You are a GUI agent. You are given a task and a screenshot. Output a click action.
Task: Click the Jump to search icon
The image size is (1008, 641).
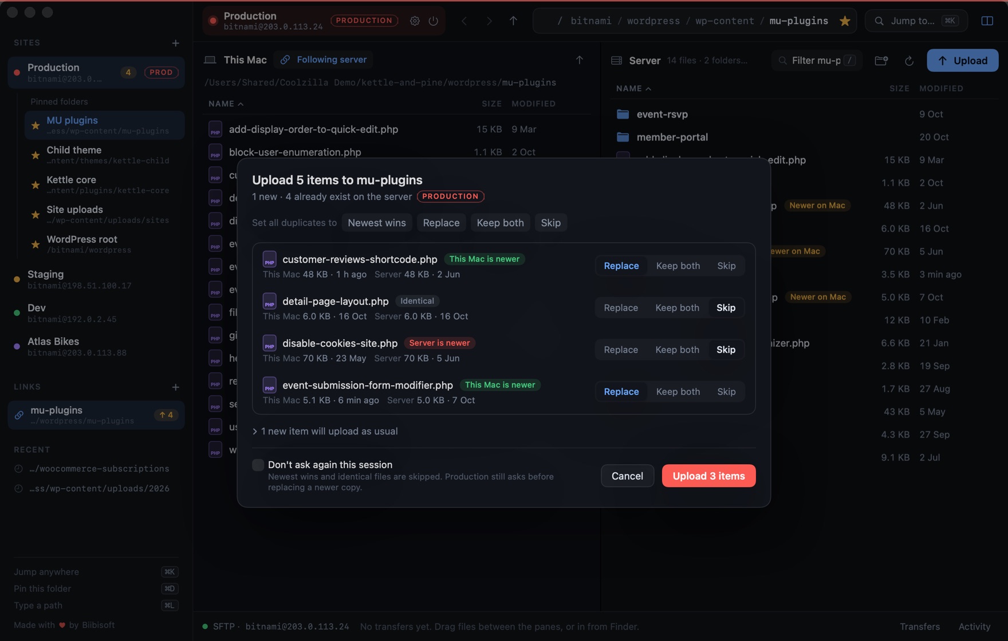(879, 21)
